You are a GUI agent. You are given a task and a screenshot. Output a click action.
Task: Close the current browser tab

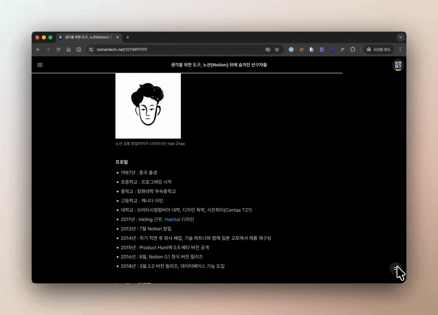(117, 37)
